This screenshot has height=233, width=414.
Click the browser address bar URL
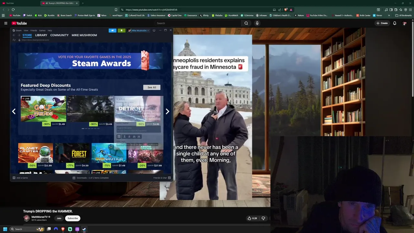tap(151, 10)
